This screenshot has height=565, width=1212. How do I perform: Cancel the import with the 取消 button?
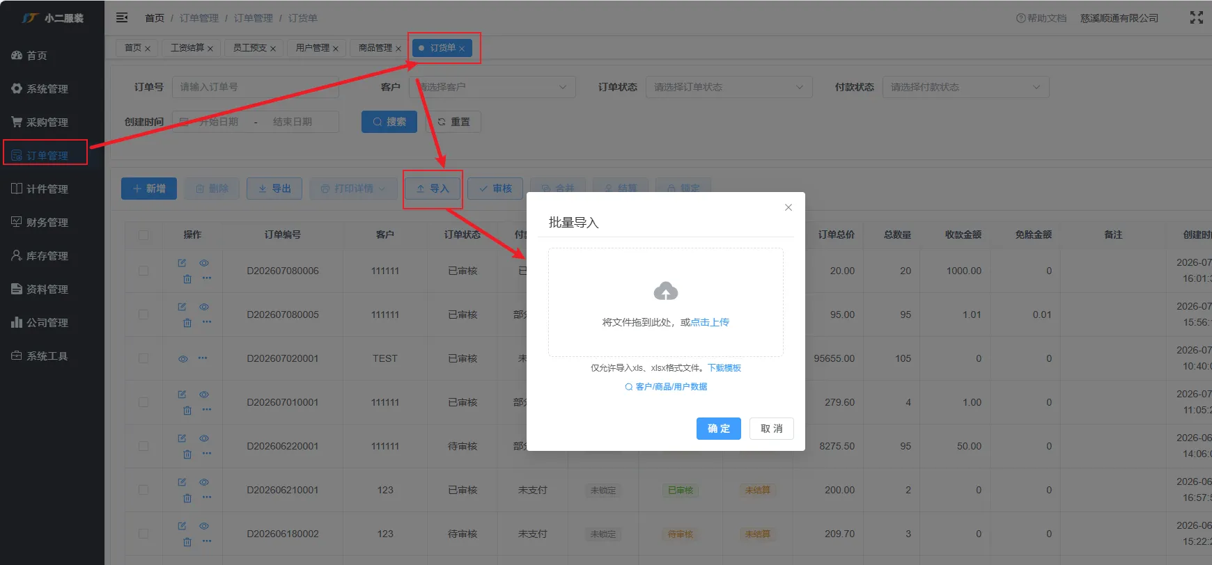point(772,429)
